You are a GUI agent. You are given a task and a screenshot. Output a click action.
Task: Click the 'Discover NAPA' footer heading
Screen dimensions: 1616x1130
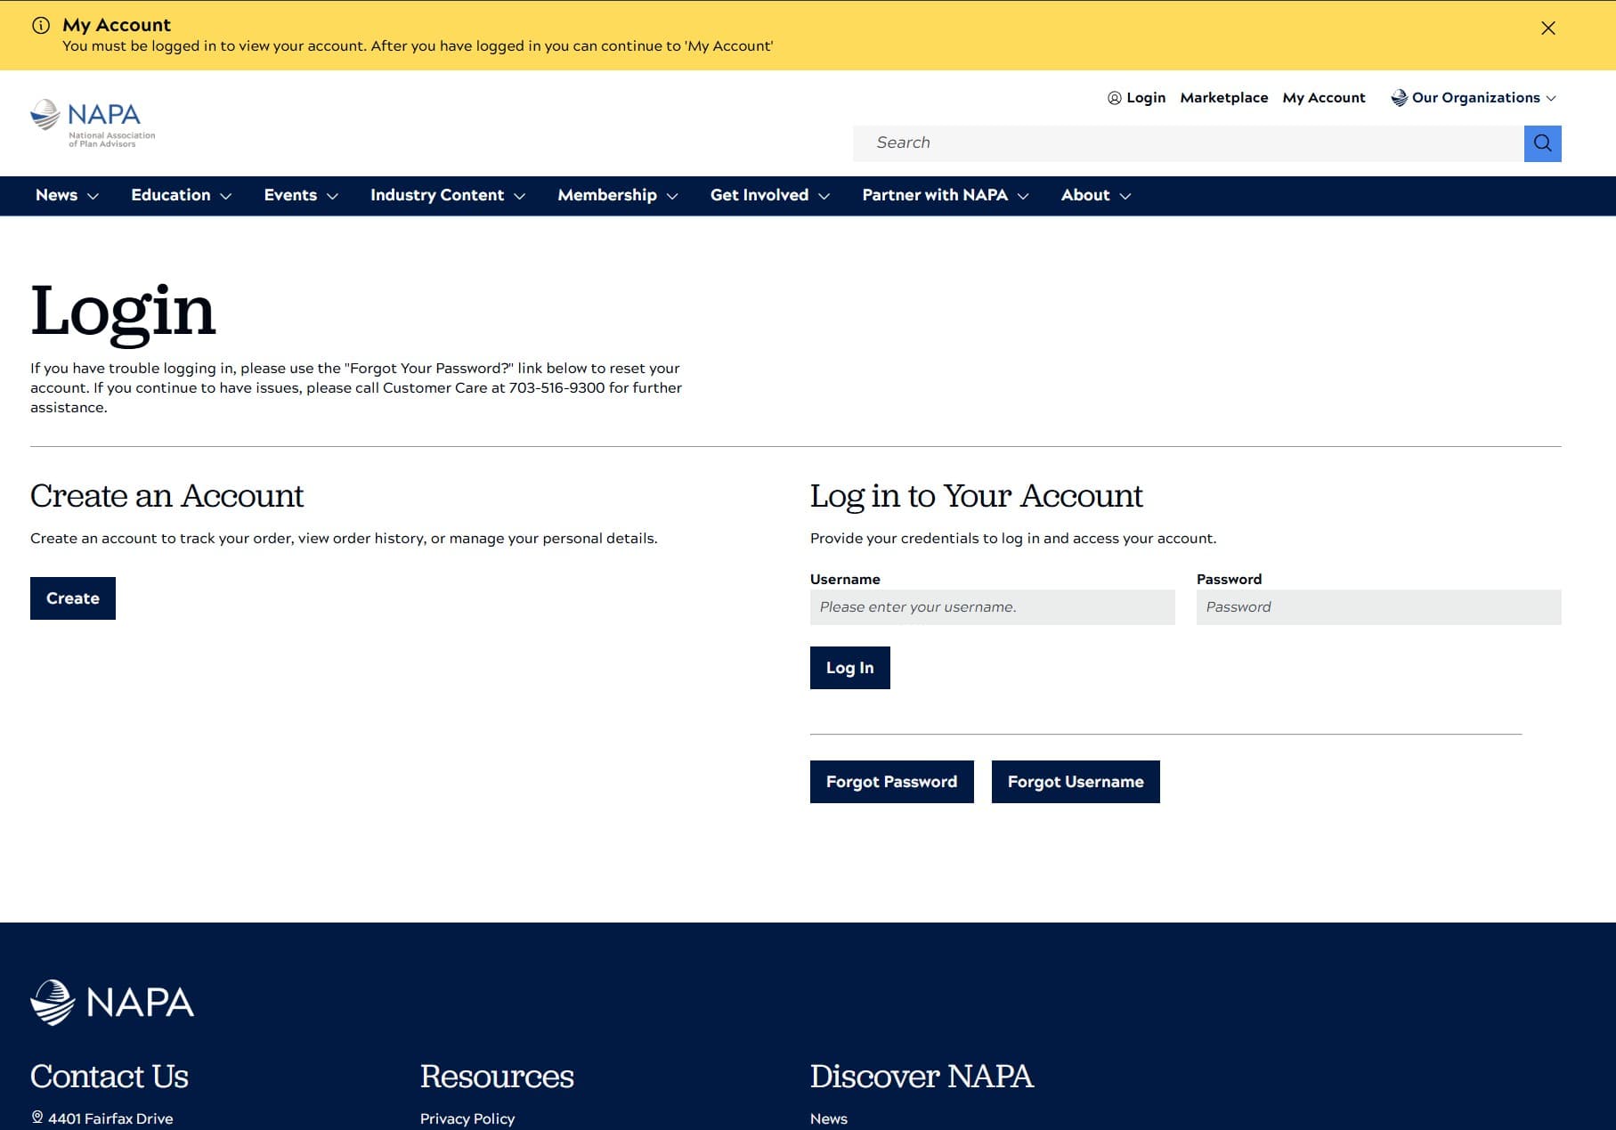[x=922, y=1077]
